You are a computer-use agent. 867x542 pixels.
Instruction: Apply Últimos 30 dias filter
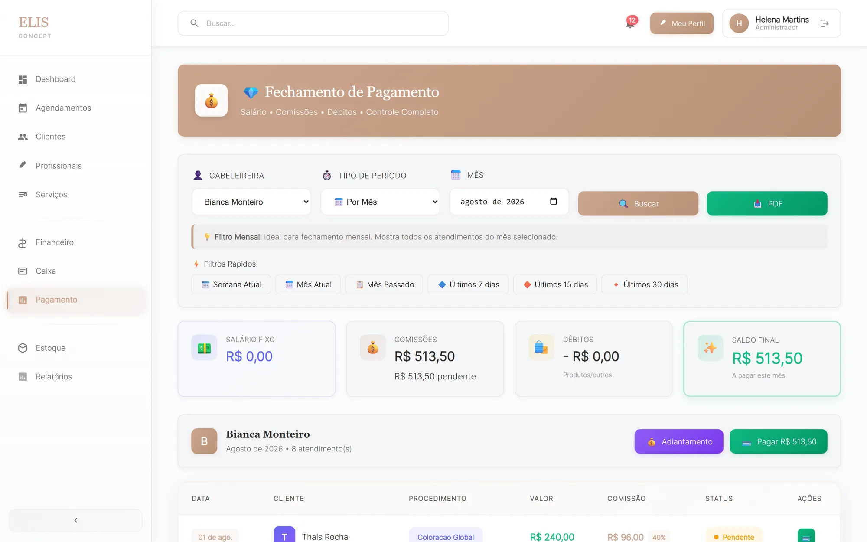645,284
